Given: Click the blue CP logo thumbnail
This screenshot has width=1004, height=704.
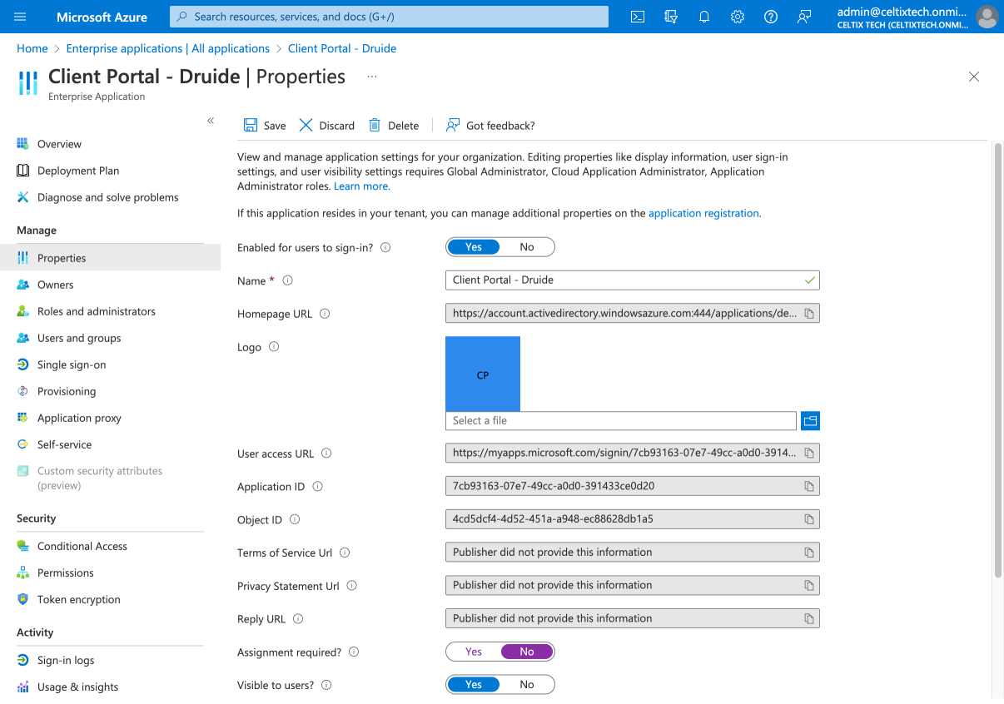Looking at the screenshot, I should point(483,374).
